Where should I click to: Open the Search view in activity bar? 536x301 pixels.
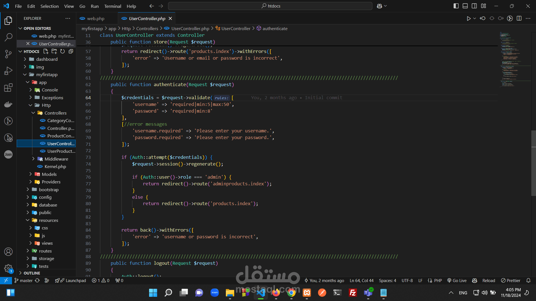pyautogui.click(x=8, y=37)
